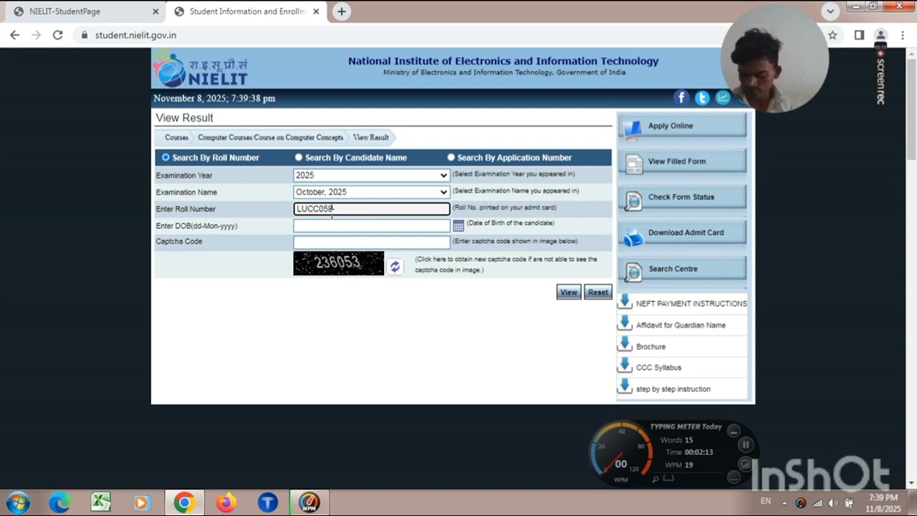Open the Examination Name dropdown
917x516 pixels.
click(x=371, y=192)
